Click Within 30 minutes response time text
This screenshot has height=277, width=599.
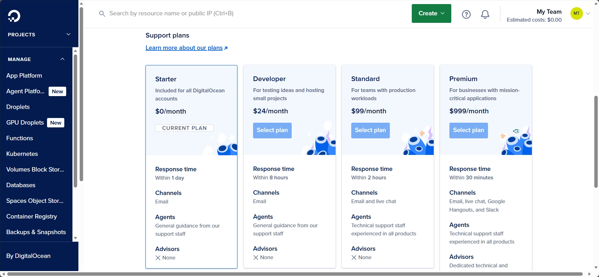pyautogui.click(x=471, y=177)
